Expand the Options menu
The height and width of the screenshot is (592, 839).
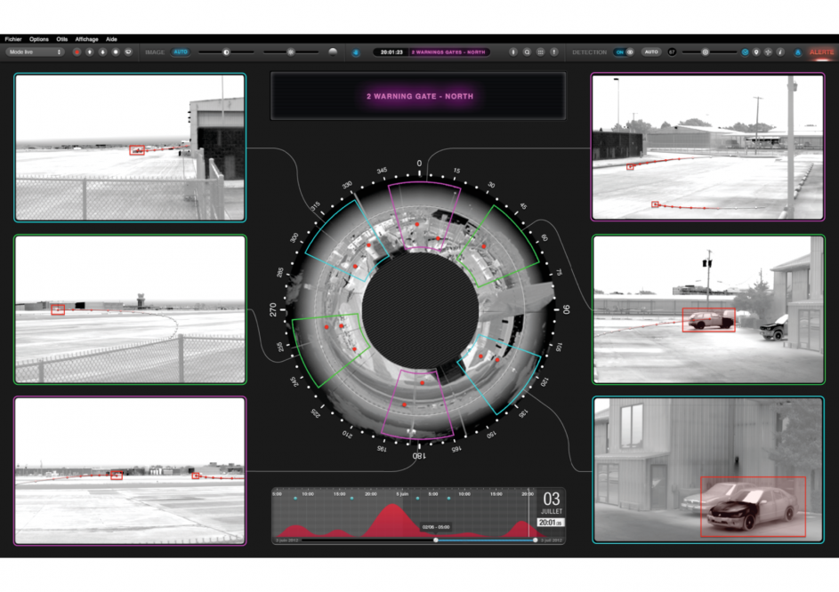point(38,39)
